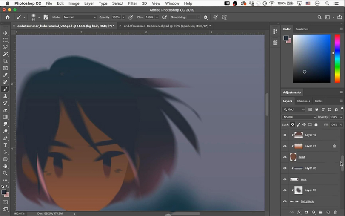
Task: Select the Type tool
Action: [x=6, y=145]
